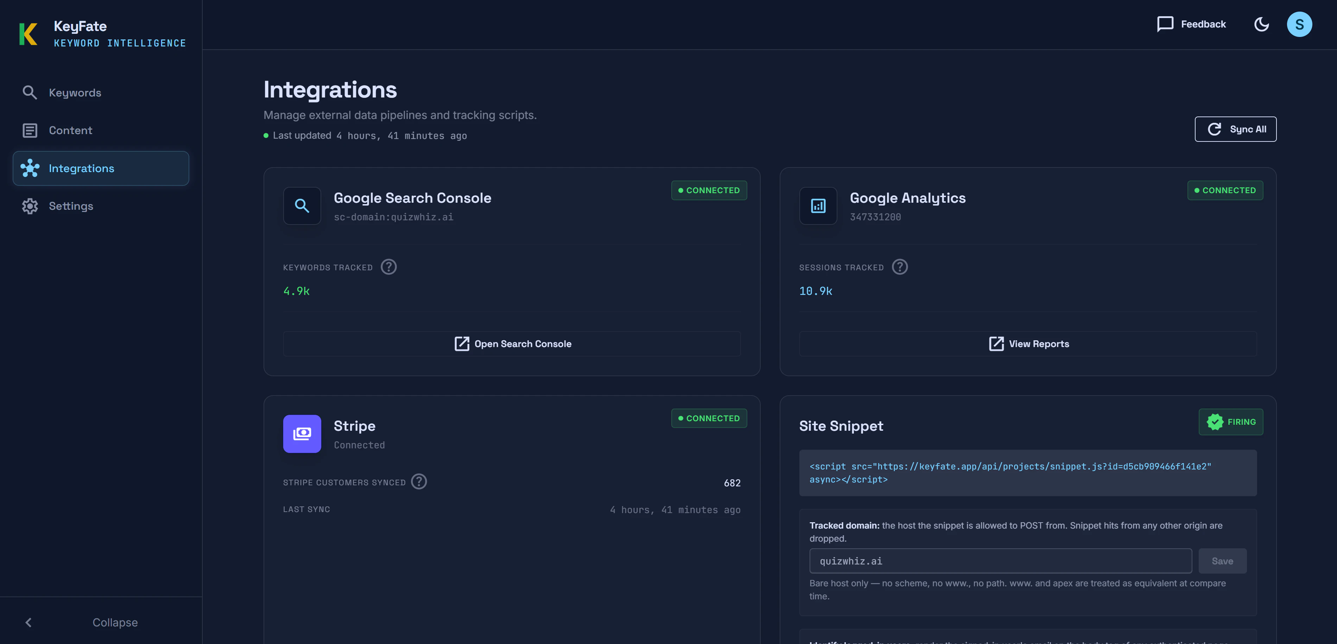Screen dimensions: 1337x644
Task: Click the Content document icon
Action: tap(30, 130)
